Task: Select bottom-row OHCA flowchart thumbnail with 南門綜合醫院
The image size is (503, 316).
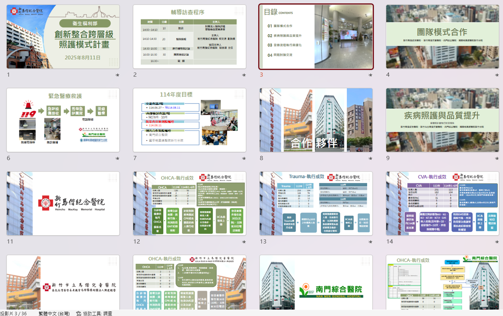Action: pyautogui.click(x=442, y=282)
